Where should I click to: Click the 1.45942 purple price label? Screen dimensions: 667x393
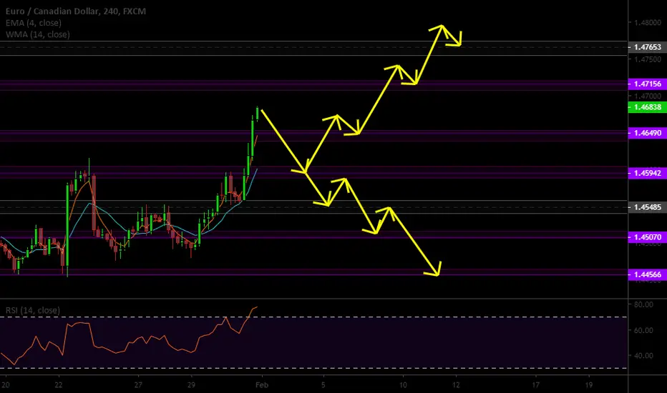648,173
